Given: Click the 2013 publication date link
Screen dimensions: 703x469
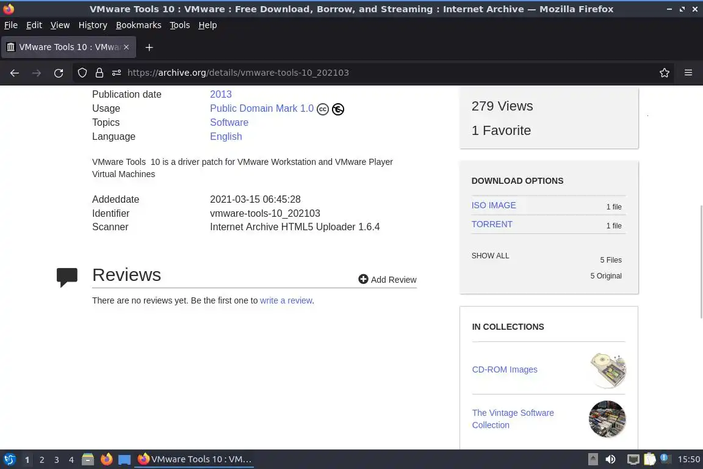Looking at the screenshot, I should pyautogui.click(x=220, y=94).
